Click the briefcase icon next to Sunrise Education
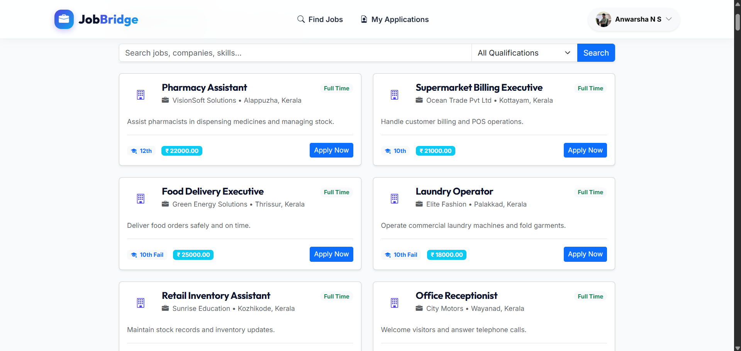Image resolution: width=741 pixels, height=351 pixels. click(x=165, y=309)
